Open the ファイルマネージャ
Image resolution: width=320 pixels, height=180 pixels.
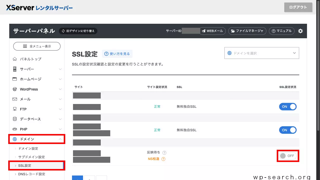tap(247, 31)
